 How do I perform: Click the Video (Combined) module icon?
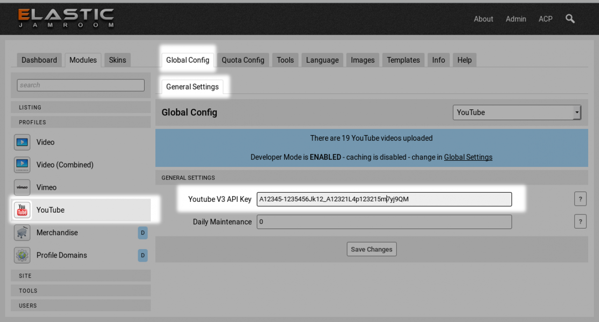click(22, 165)
